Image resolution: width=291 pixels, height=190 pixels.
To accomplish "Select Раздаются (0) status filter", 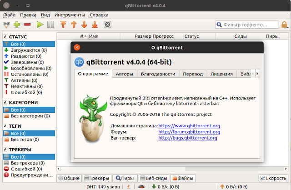I will [29, 56].
